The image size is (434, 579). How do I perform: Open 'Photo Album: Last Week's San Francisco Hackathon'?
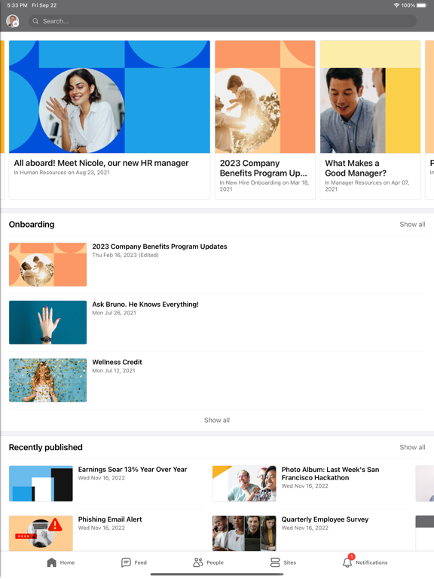point(330,473)
